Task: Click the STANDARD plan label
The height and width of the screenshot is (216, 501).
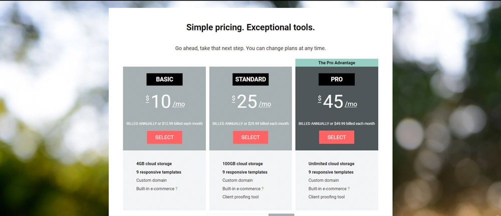Action: (x=250, y=79)
